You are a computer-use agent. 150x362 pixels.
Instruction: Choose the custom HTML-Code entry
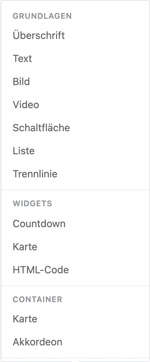coord(75,270)
